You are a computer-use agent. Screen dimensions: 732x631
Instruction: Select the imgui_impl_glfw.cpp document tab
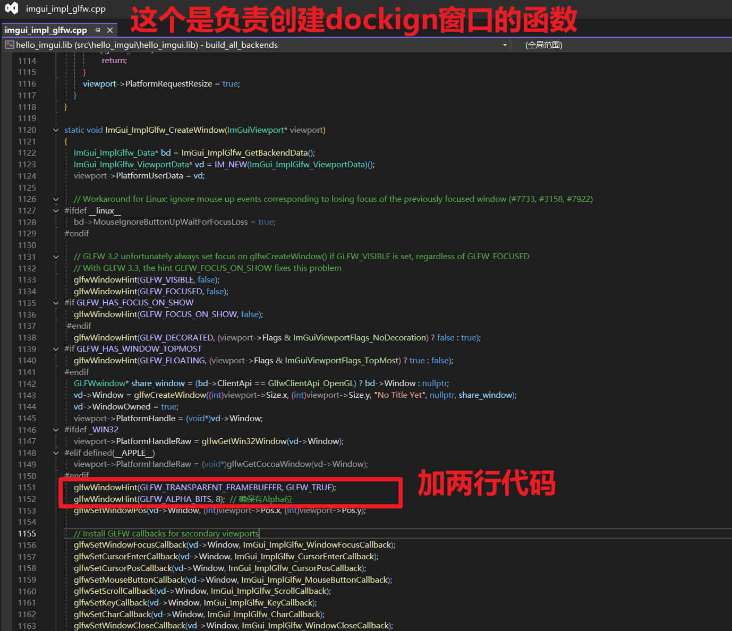tap(46, 30)
